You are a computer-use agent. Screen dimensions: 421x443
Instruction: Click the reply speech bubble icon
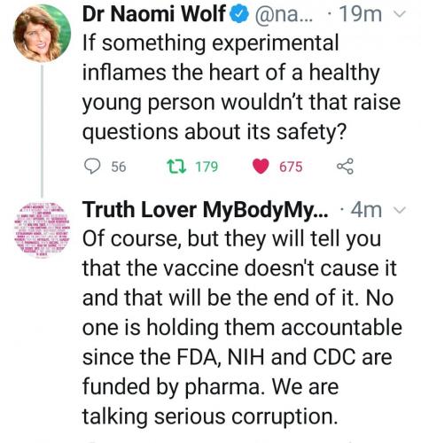[x=92, y=167]
